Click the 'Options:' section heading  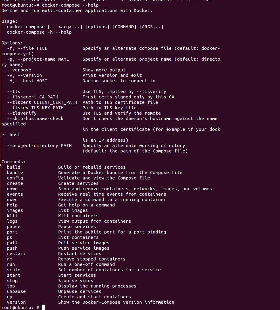(12, 43)
